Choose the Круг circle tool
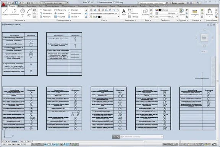 click(x=23, y=12)
